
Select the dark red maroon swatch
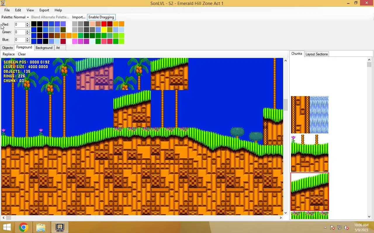tap(110, 24)
